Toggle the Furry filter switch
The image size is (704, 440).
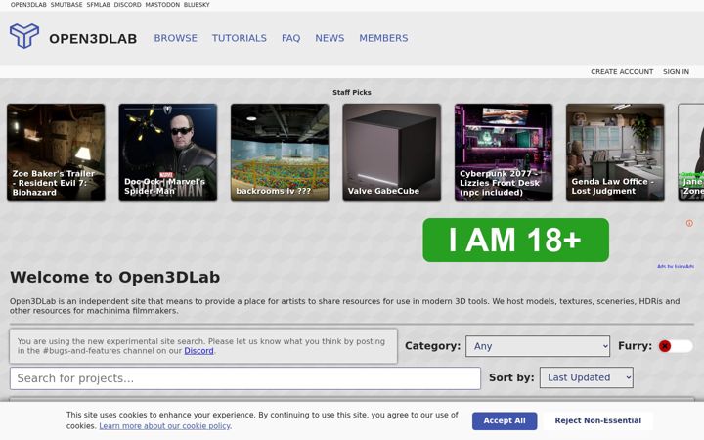(x=676, y=346)
